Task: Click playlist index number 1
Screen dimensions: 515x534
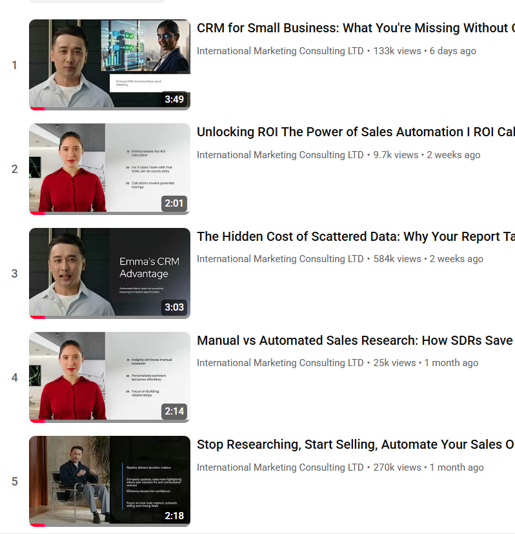Action: coord(14,65)
